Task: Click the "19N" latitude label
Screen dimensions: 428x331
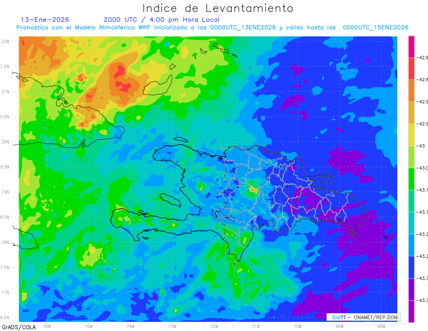Action: tap(6, 192)
